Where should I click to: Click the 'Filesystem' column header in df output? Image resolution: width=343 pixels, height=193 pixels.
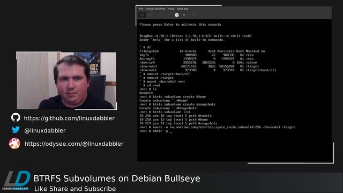pos(149,51)
